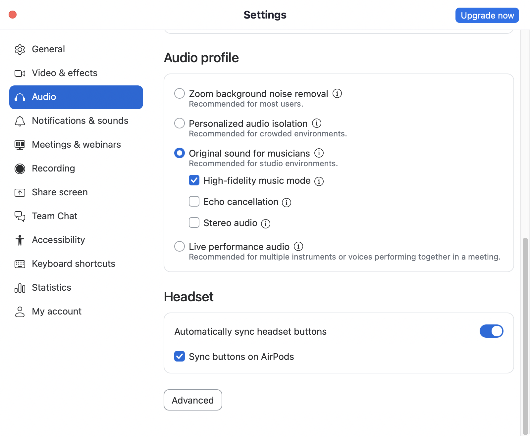Click the Recording circle icon
Screen dimensions: 530x437
(x=20, y=169)
